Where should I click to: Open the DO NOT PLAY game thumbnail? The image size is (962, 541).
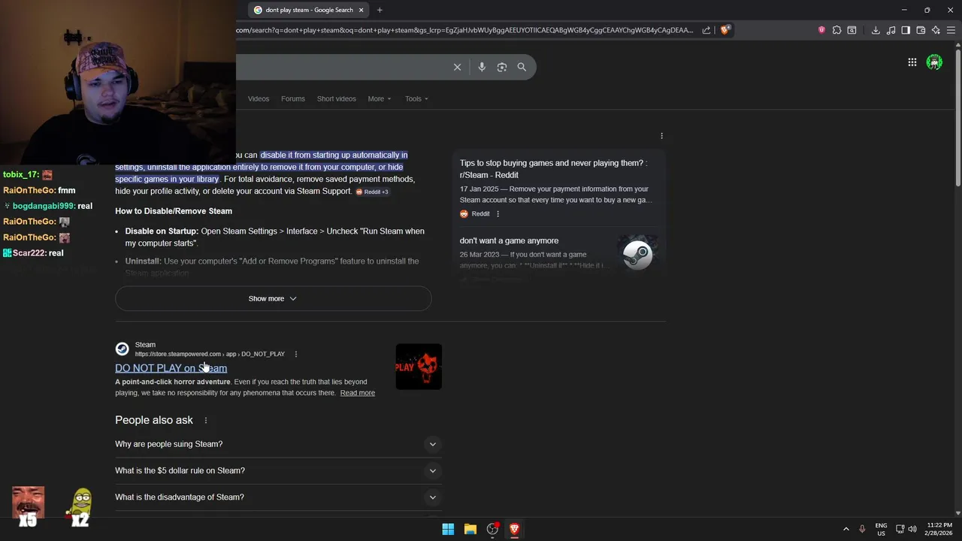tap(419, 367)
